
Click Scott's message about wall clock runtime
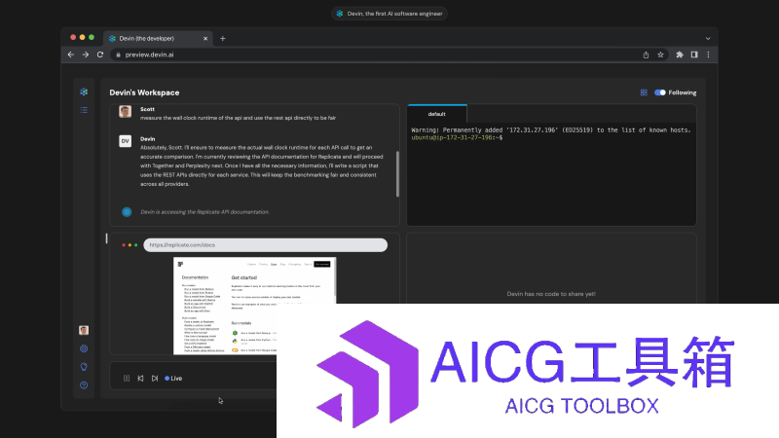coord(238,118)
